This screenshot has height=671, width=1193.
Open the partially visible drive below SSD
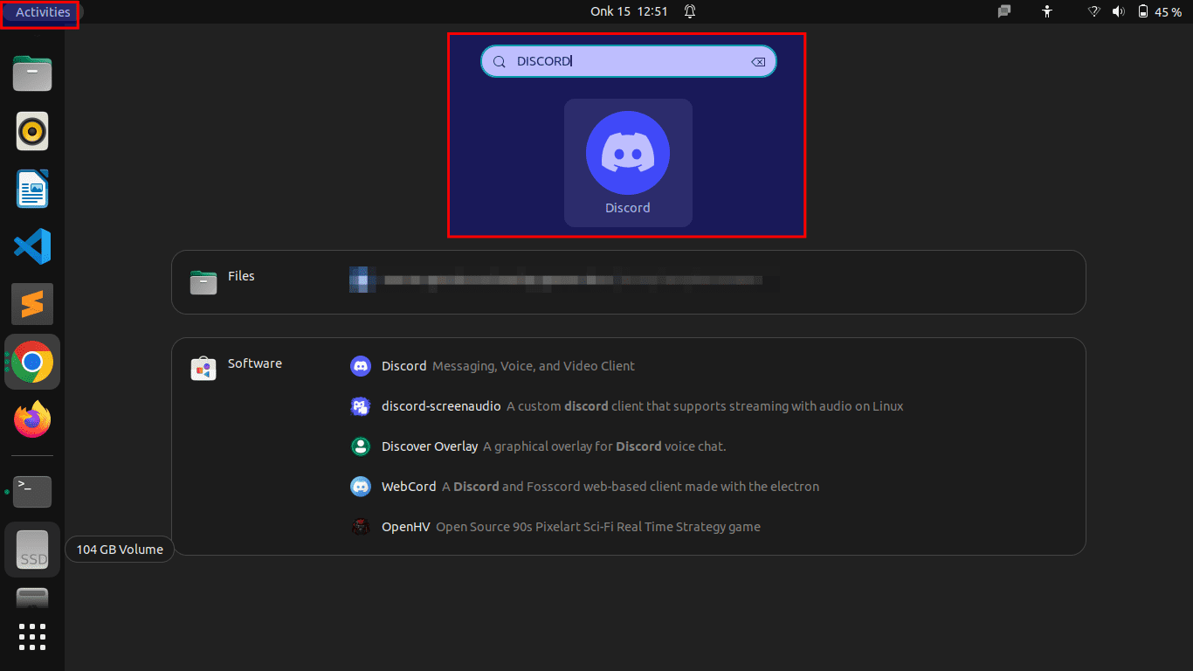[x=32, y=598]
